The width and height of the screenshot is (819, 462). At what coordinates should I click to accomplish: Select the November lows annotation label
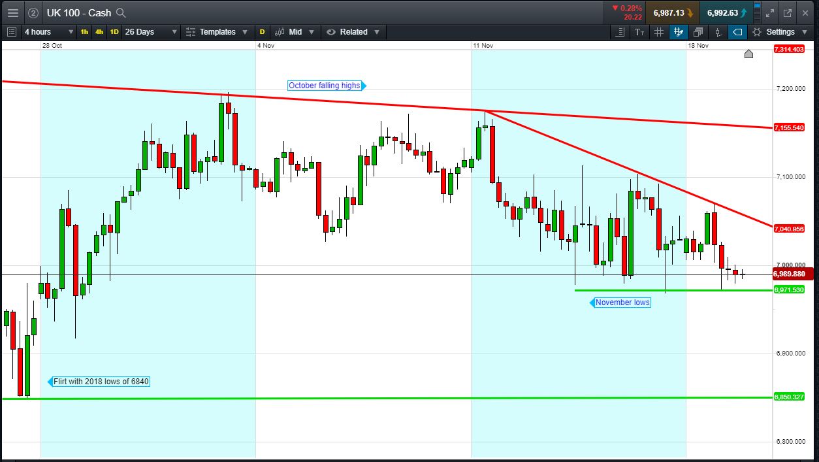pyautogui.click(x=620, y=303)
